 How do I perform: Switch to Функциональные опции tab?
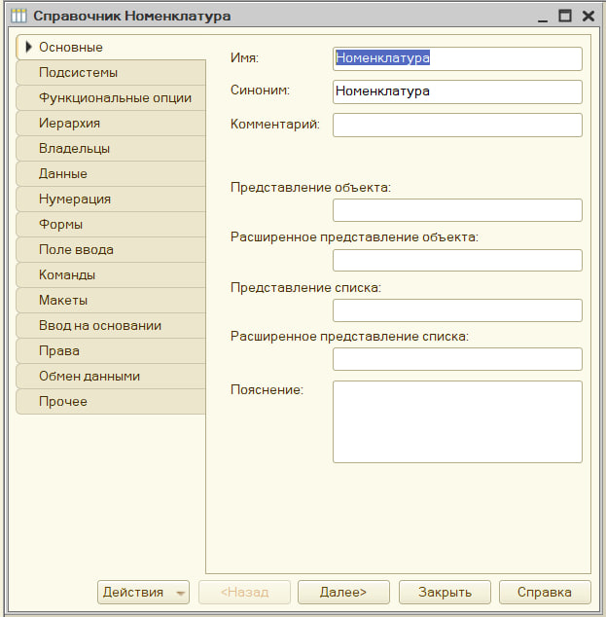[111, 97]
